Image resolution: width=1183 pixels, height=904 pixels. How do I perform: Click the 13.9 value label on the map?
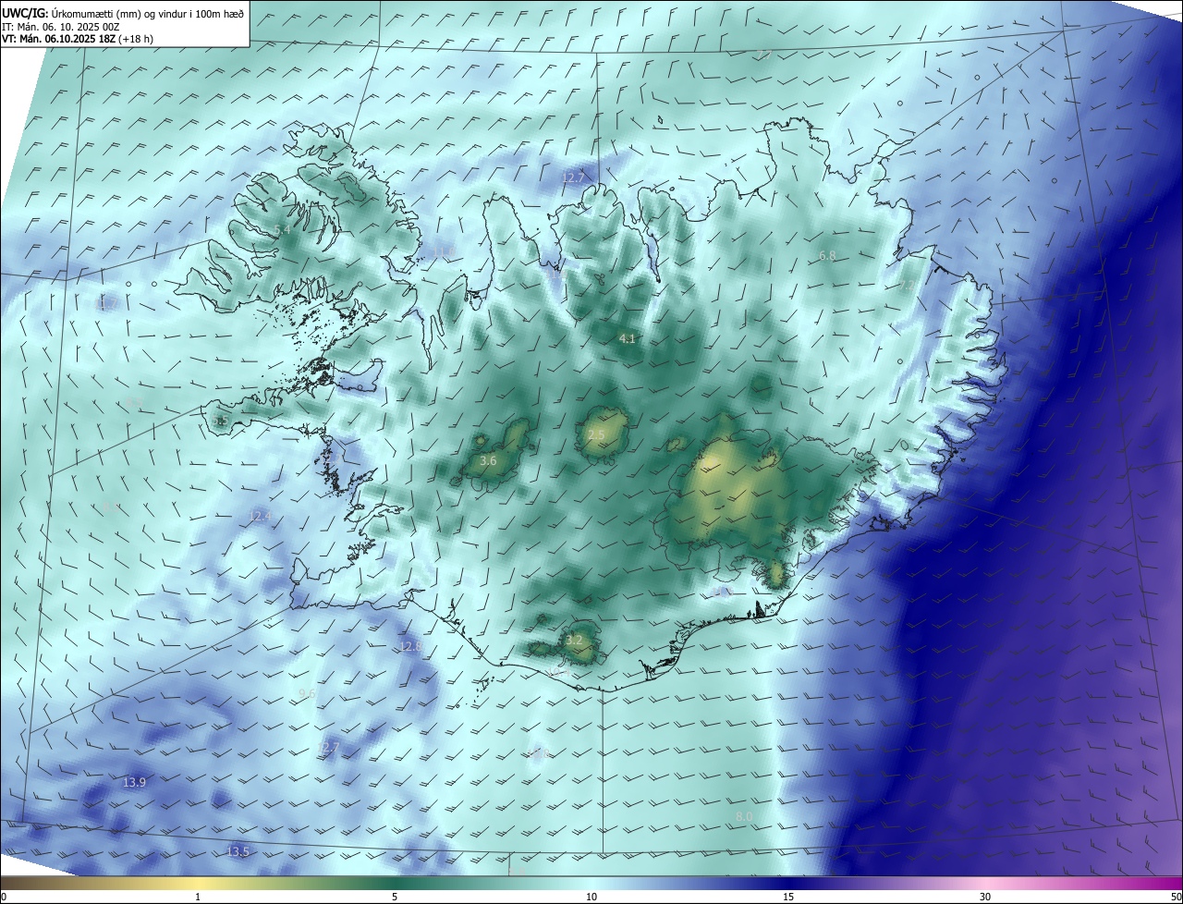click(134, 783)
